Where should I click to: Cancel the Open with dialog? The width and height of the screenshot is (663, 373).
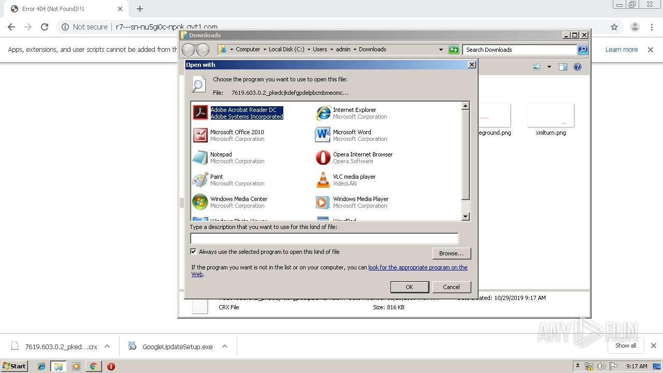click(x=451, y=287)
